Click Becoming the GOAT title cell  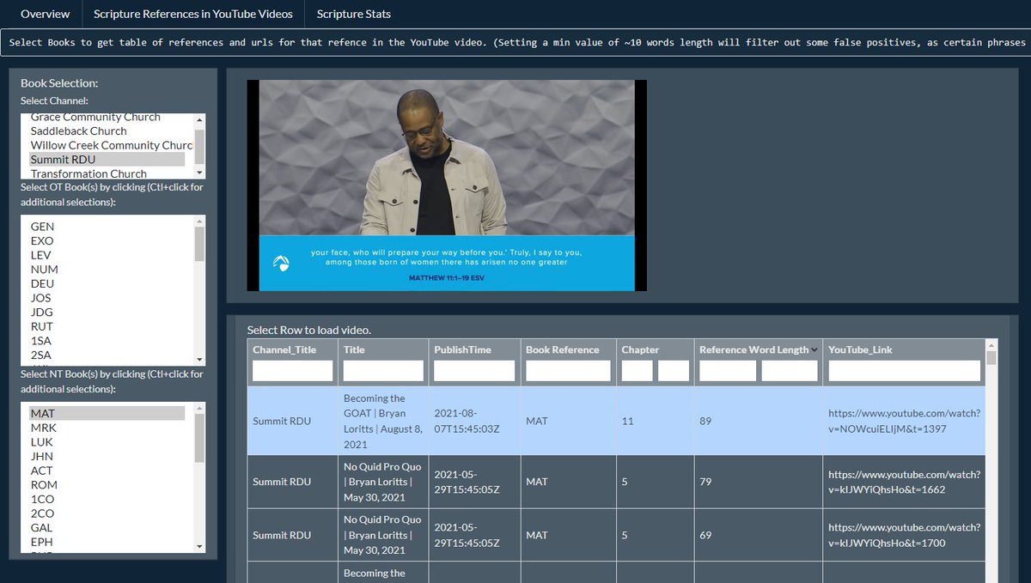tap(383, 421)
